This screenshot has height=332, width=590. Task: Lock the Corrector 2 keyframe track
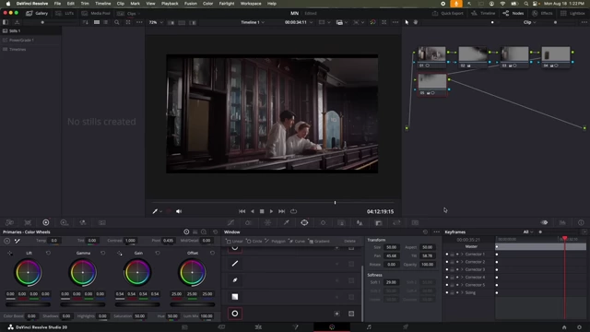[452, 262]
